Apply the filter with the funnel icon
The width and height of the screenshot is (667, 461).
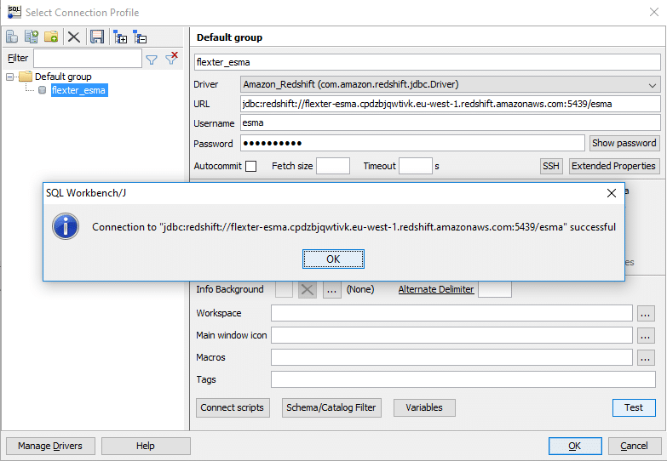point(152,60)
